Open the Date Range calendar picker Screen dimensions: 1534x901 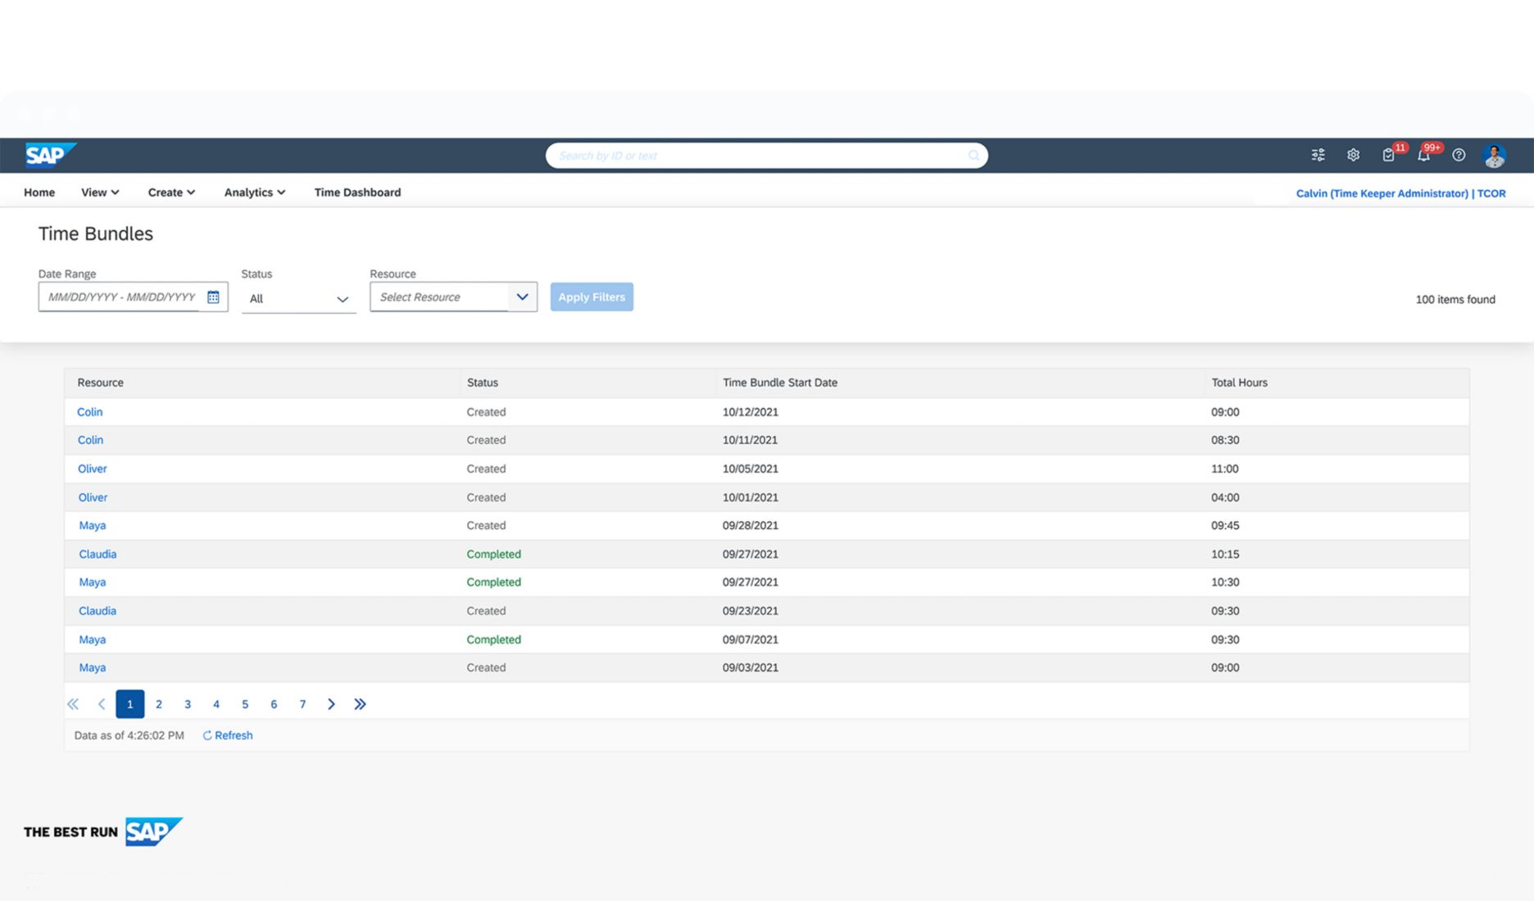tap(215, 297)
